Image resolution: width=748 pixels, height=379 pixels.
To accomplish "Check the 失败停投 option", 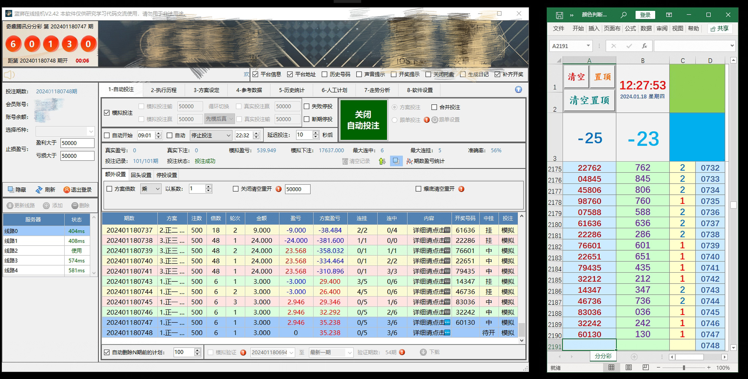I will coord(307,106).
